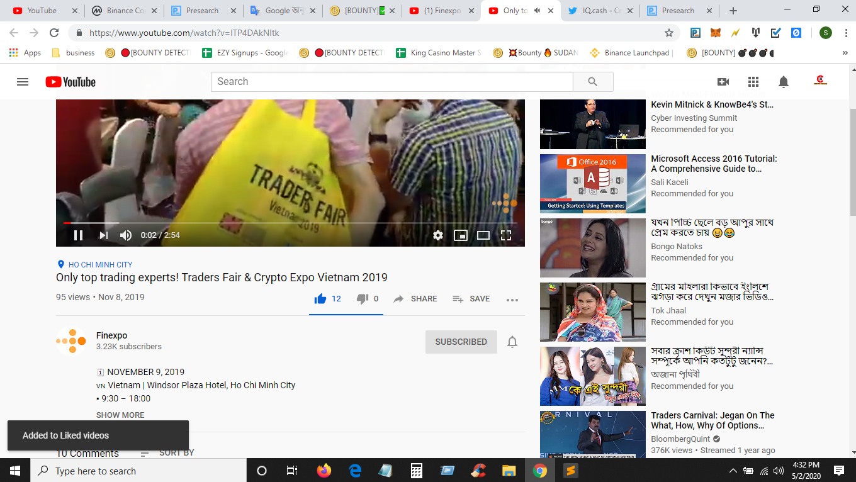Open Microsoft Access 2016 Tutorial video
Image resolution: width=856 pixels, height=482 pixels.
(x=714, y=164)
